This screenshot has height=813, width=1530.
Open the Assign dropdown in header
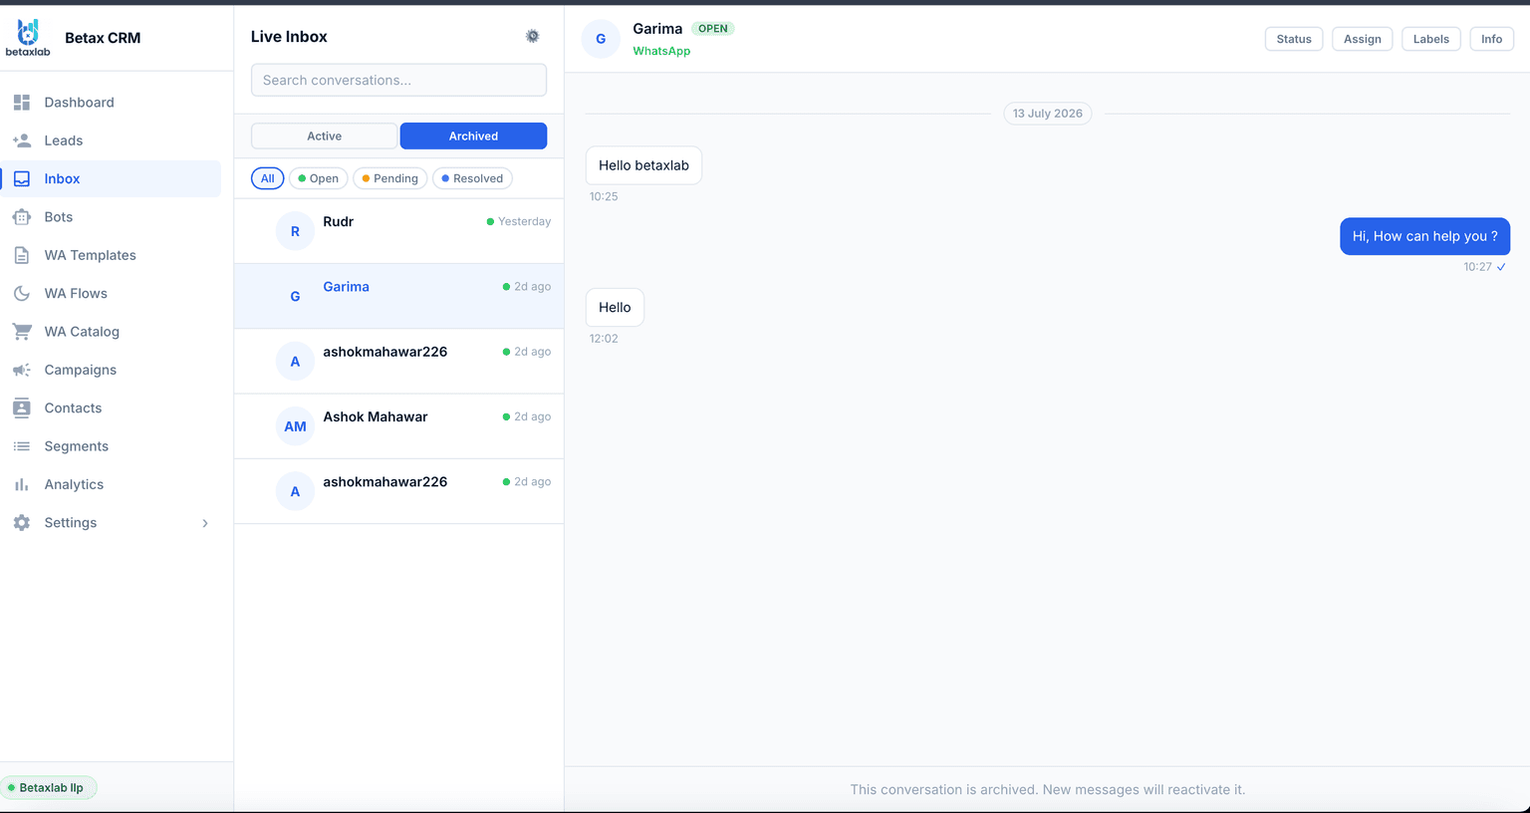coord(1363,39)
